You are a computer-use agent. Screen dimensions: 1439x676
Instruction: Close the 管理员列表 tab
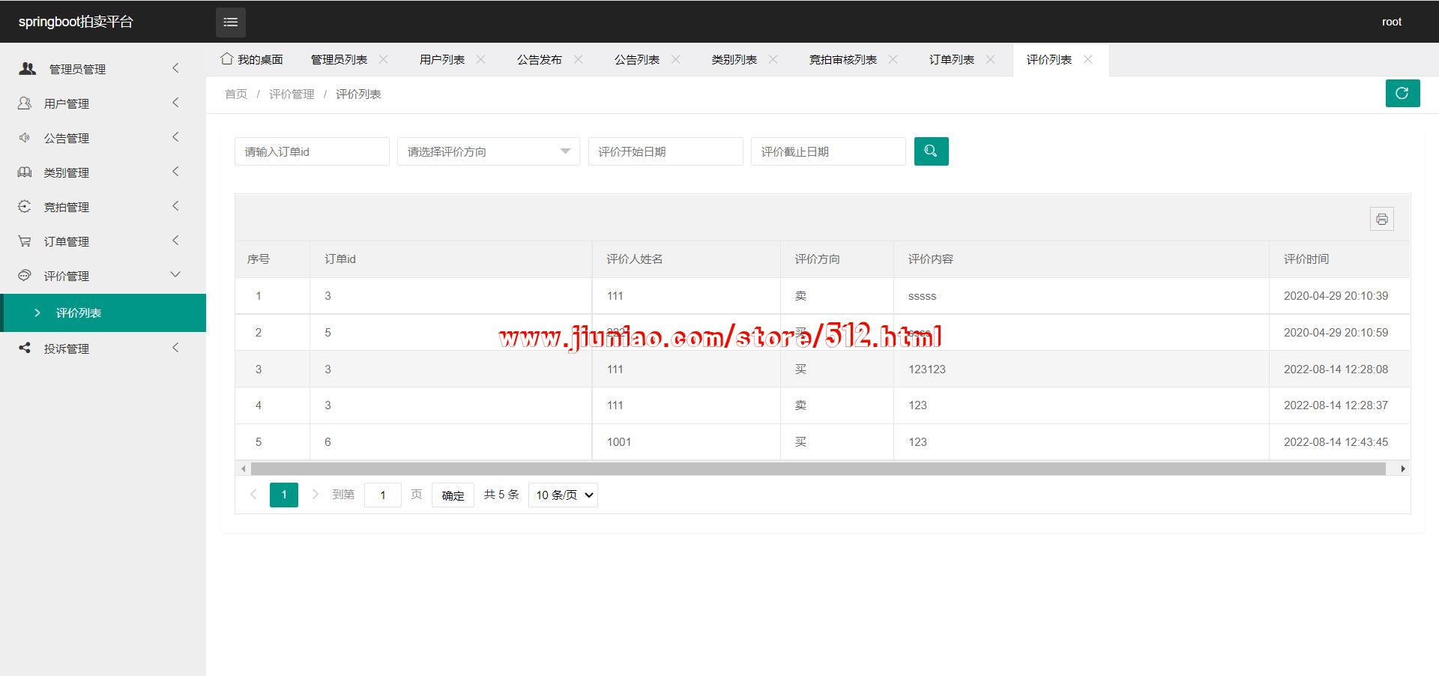384,59
